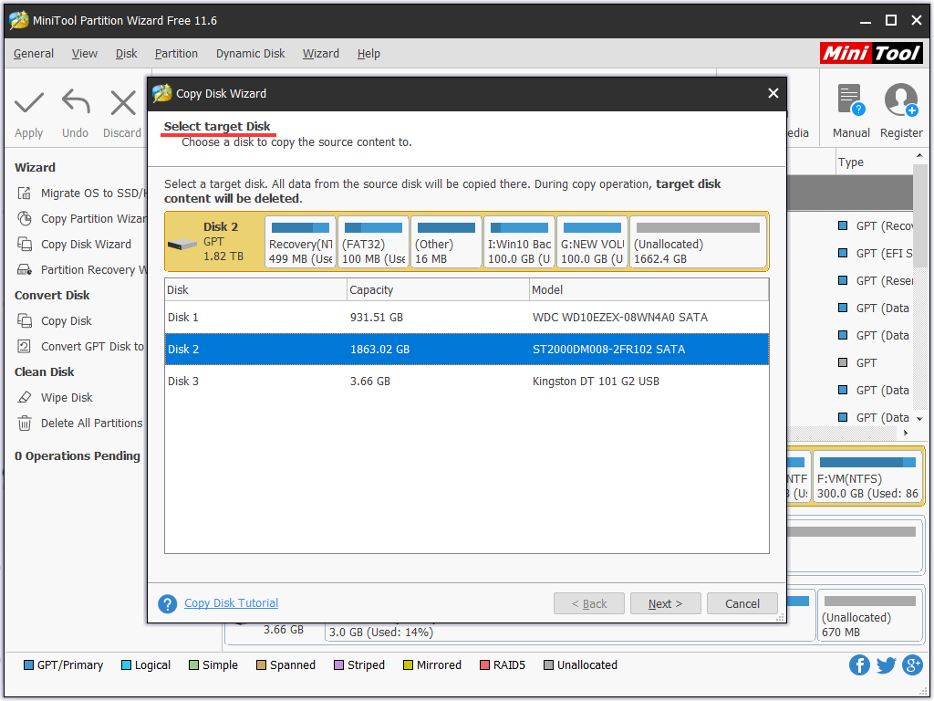Open the Dynamic Disk menu

click(250, 54)
